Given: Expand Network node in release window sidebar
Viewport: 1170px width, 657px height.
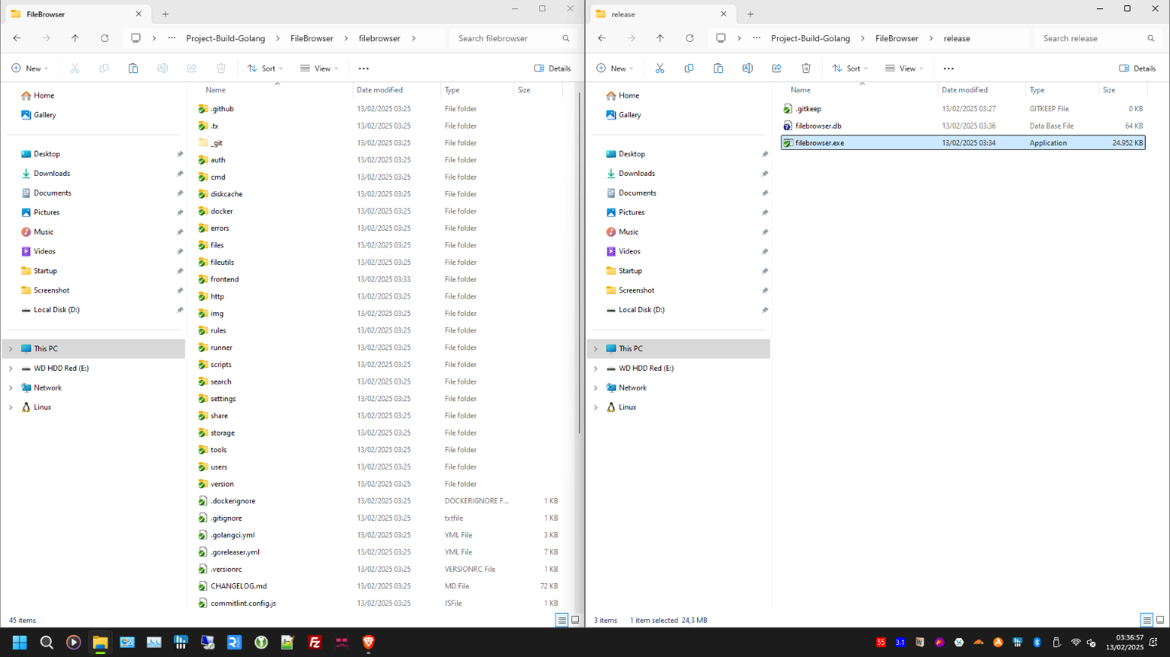Looking at the screenshot, I should pos(596,388).
